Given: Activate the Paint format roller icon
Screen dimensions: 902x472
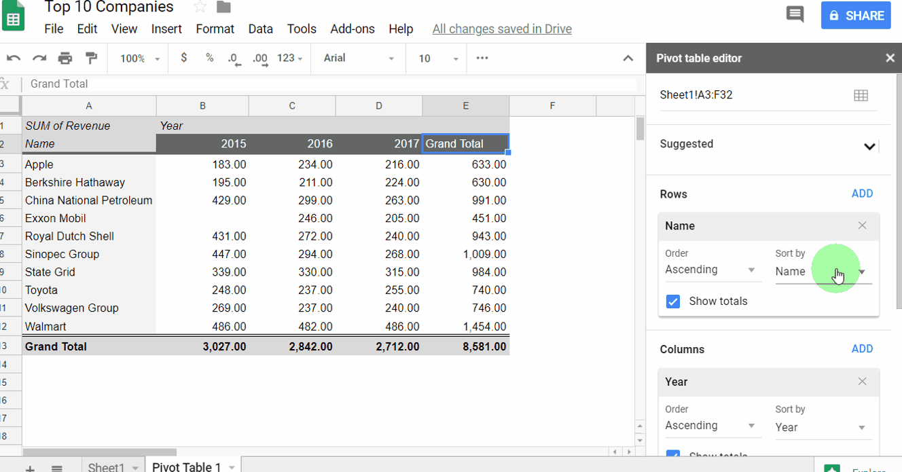Looking at the screenshot, I should click(90, 58).
